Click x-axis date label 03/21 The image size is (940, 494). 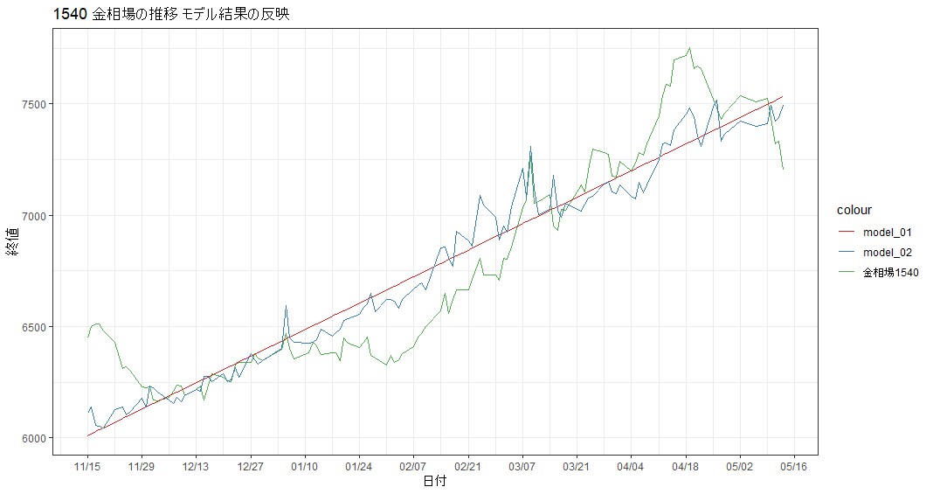pos(576,466)
